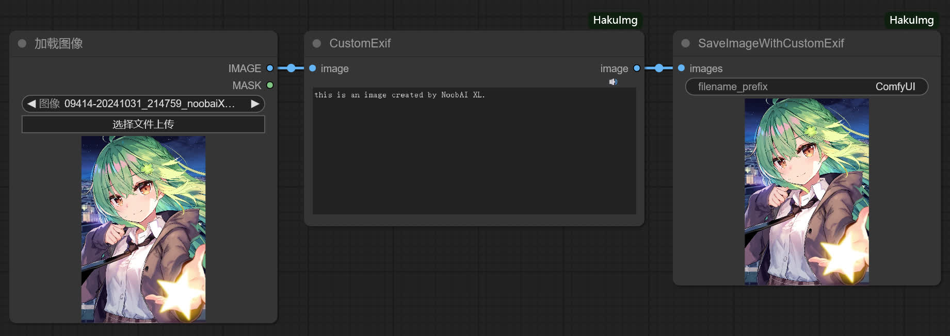Screen dimensions: 950x336
Task: Click inside the CustomExif text area
Action: [x=474, y=151]
